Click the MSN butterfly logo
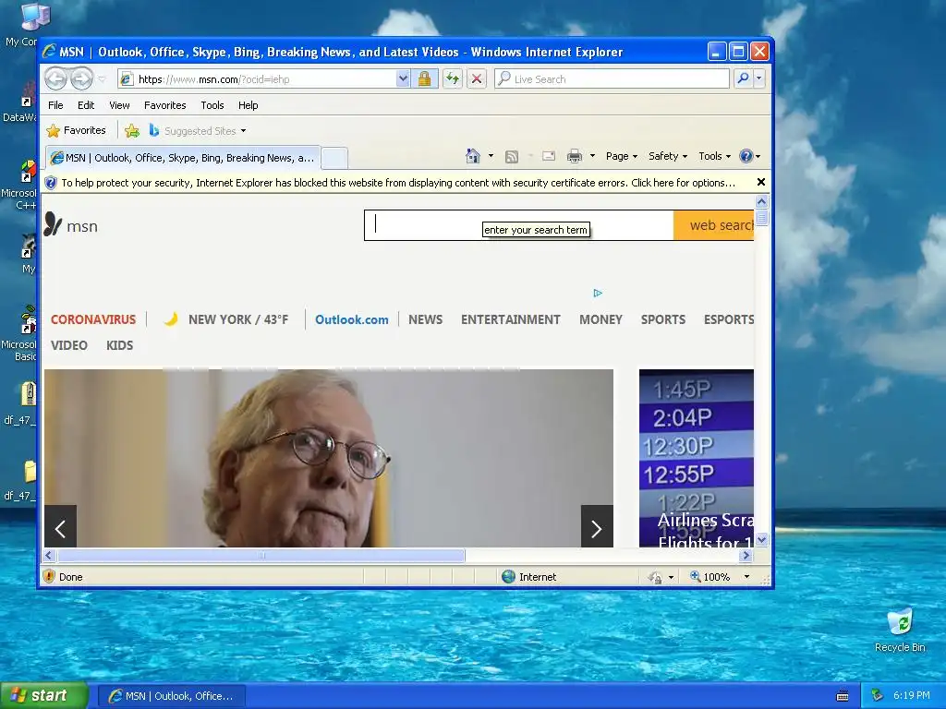The width and height of the screenshot is (946, 709). pyautogui.click(x=53, y=224)
